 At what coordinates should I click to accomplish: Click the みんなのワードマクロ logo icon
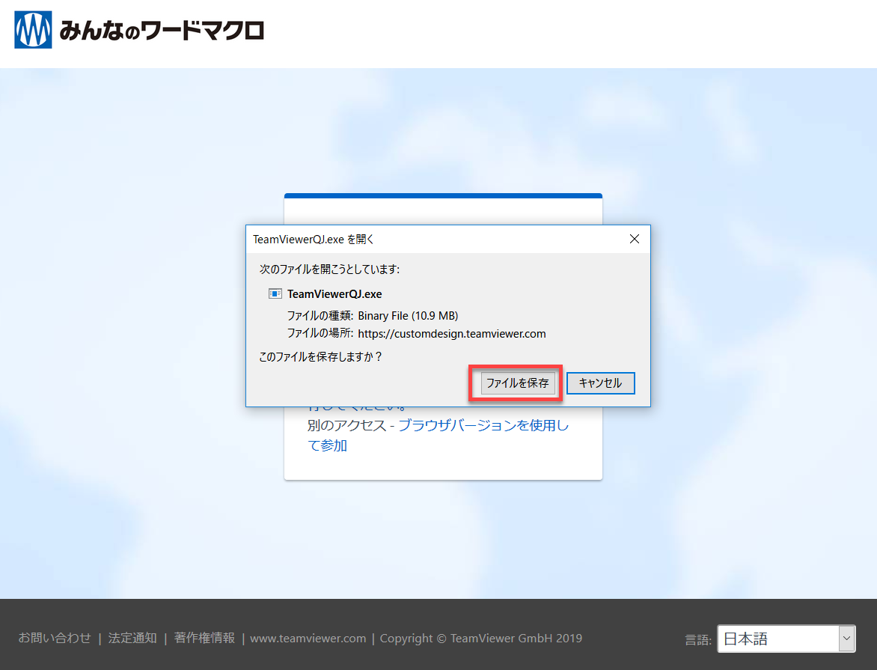tap(33, 30)
